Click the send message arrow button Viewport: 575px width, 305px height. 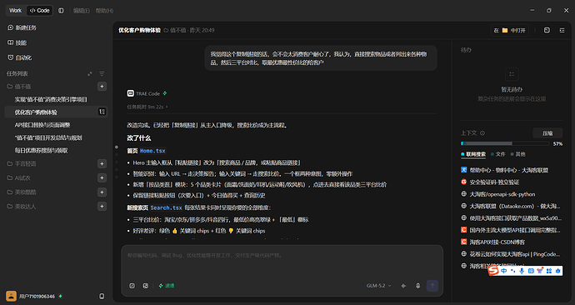click(432, 286)
